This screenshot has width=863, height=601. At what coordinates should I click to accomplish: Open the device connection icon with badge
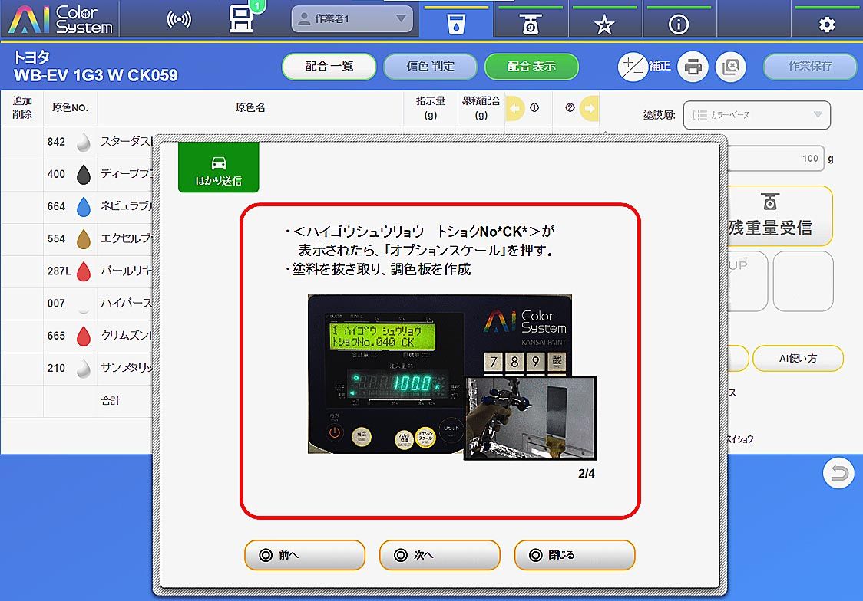(x=243, y=19)
